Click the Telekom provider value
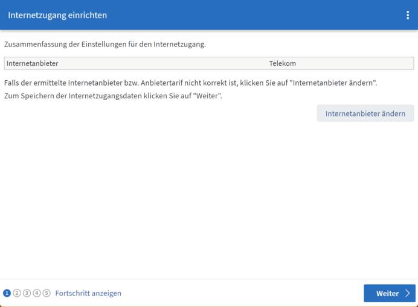The image size is (418, 307). tap(282, 63)
